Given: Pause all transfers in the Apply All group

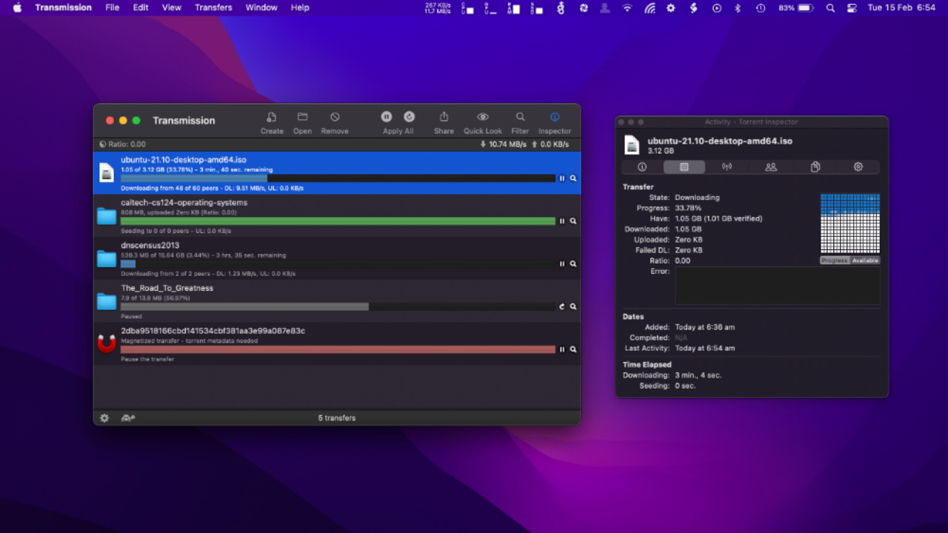Looking at the screenshot, I should 387,117.
